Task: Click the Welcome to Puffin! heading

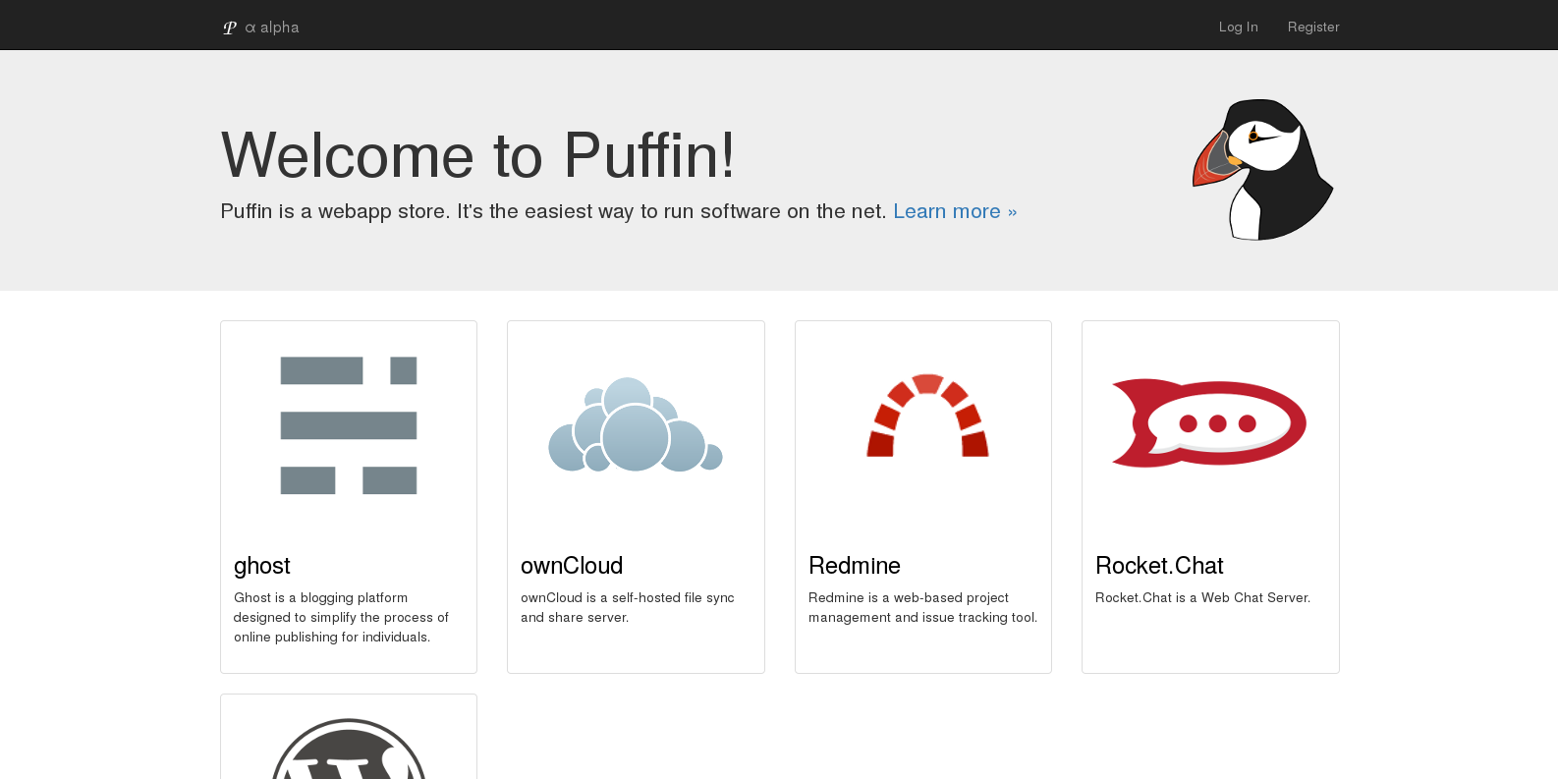Action: tap(477, 155)
